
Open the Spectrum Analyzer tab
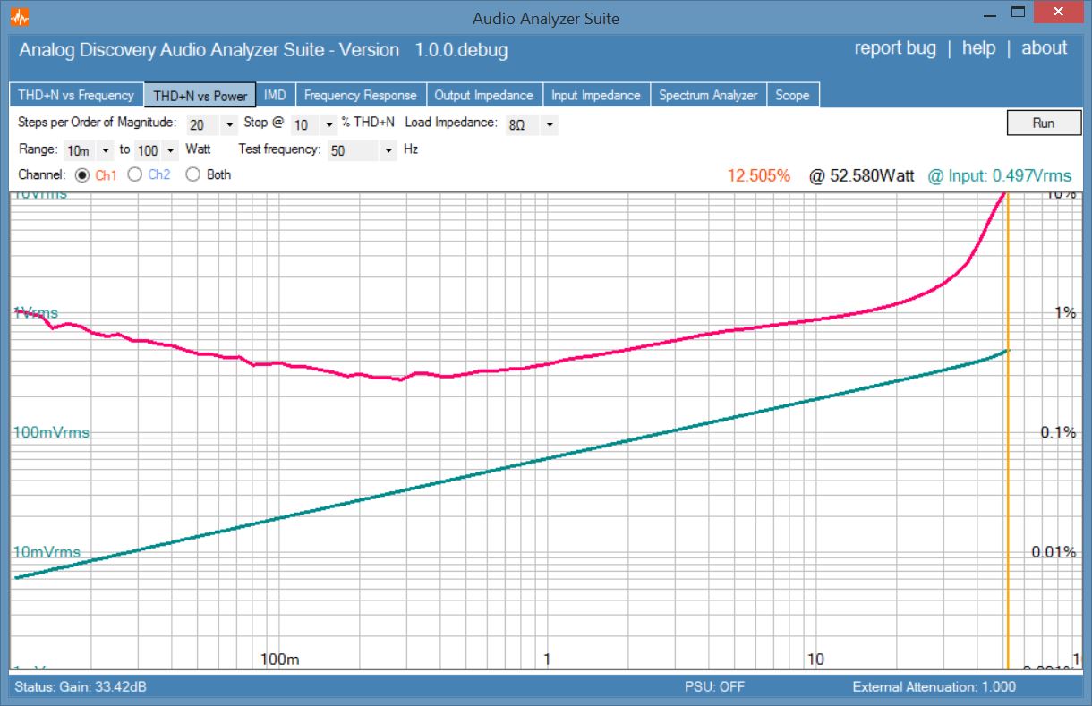click(709, 95)
